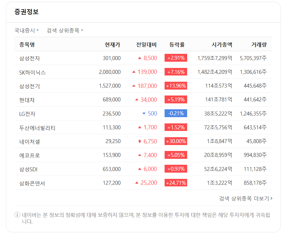Click the 증권정보 section title
The image size is (285, 233).
tap(27, 12)
